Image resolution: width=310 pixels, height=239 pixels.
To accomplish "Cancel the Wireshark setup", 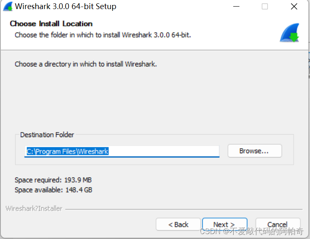I will pyautogui.click(x=278, y=225).
